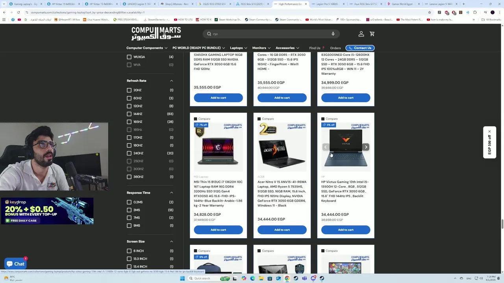The height and width of the screenshot is (283, 504).
Task: Open Microsoft Edge from the taskbar
Action: click(252, 278)
